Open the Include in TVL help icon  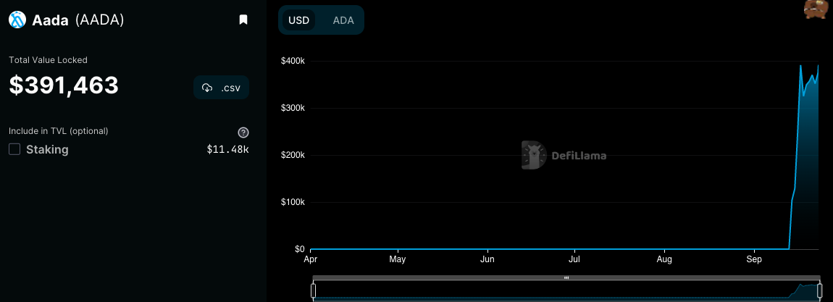pos(243,133)
